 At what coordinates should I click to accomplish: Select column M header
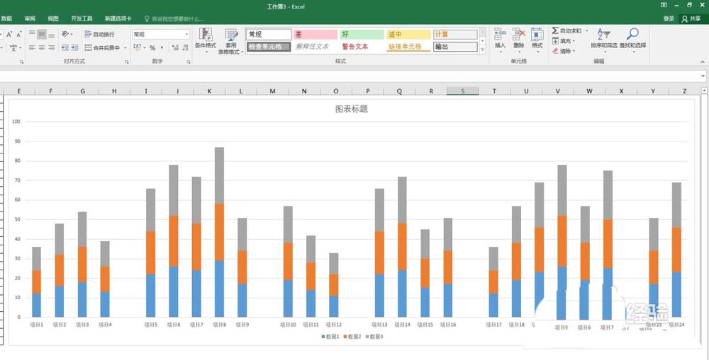(x=273, y=91)
